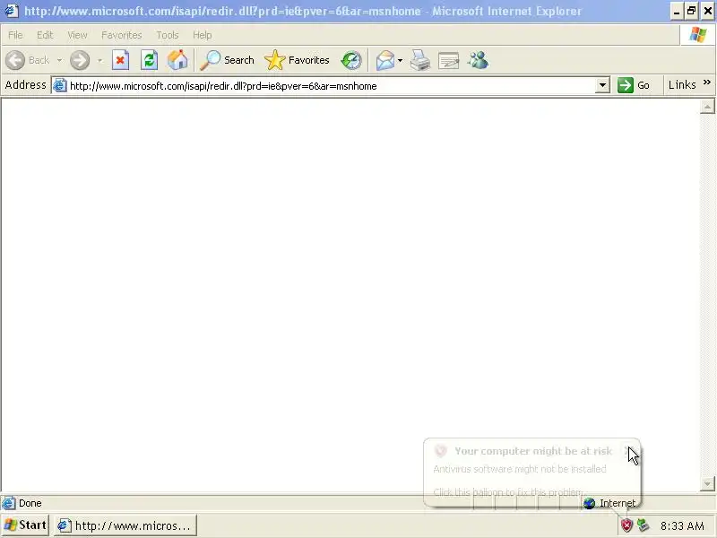Click the page icon in Address bar

[60, 85]
